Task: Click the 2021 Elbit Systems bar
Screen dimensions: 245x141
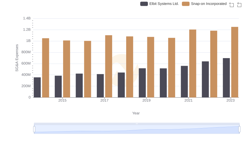Action: click(184, 82)
